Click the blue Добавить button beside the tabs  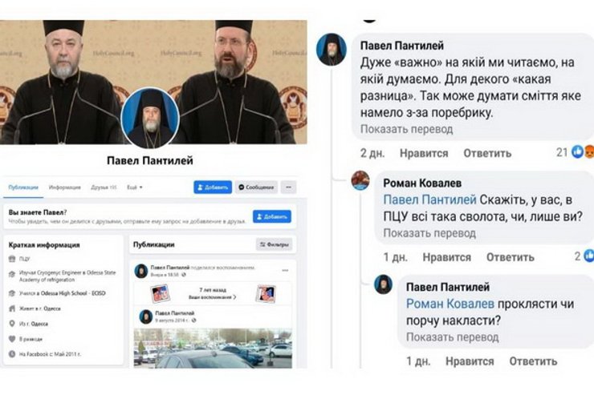coord(213,187)
